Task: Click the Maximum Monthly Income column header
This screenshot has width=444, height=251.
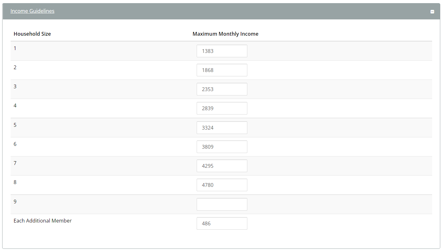Action: click(x=225, y=34)
